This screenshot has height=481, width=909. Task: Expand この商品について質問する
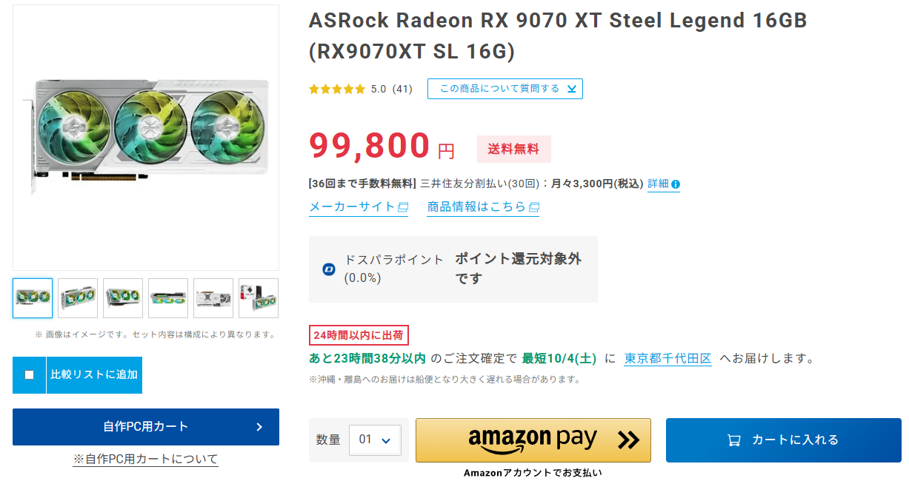505,89
